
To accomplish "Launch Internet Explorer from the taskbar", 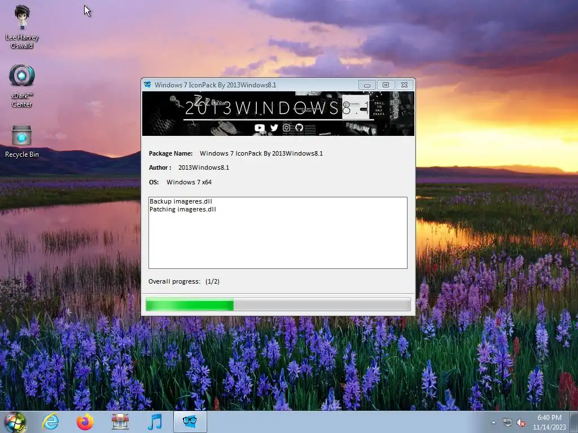I will tap(50, 422).
